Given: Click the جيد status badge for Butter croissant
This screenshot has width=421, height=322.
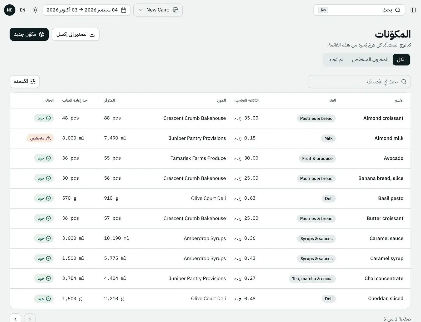Looking at the screenshot, I should [x=44, y=218].
